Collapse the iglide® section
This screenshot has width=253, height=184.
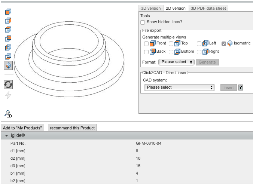click(6, 136)
